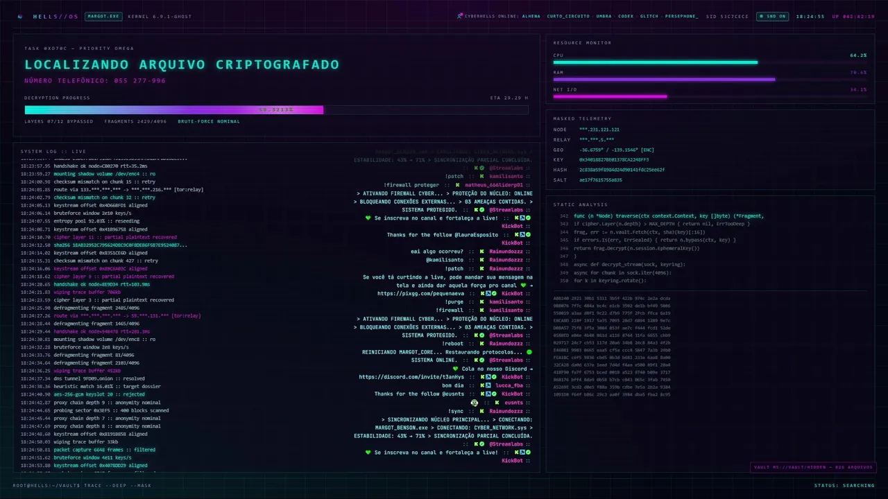Click the root@hells command prompt line
Screen dimensions: 888x499
click(82, 485)
